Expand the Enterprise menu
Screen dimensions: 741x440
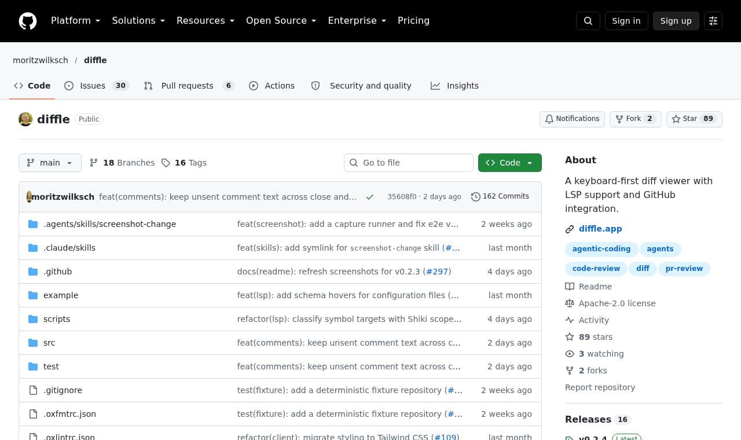pos(357,21)
